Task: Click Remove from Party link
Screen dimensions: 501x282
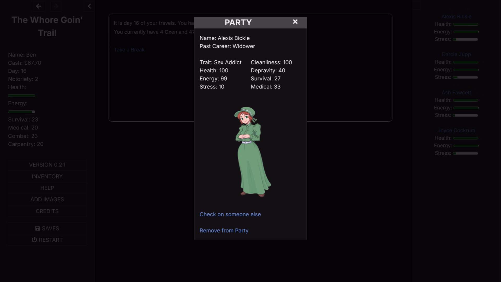Action: 224,231
